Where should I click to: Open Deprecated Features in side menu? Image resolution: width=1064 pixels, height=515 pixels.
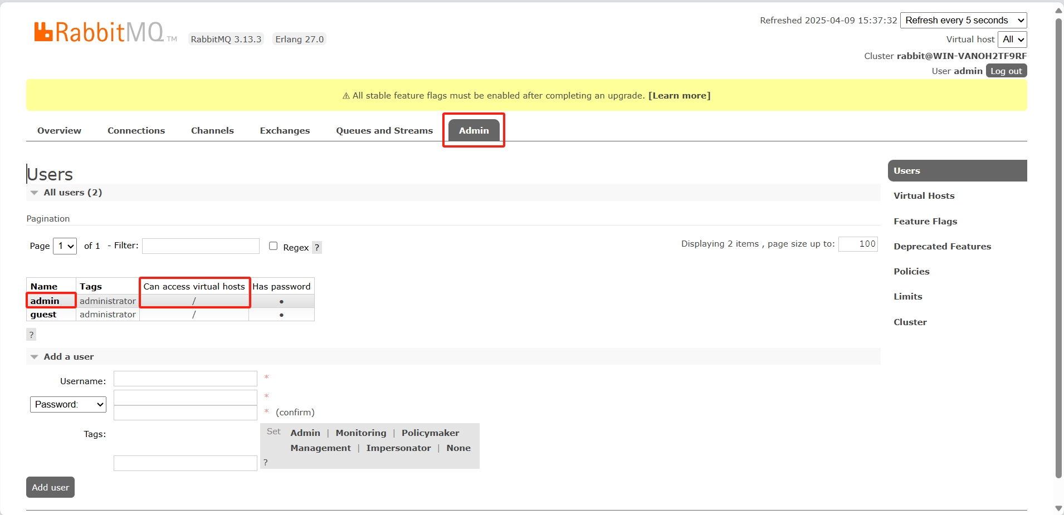pos(942,247)
